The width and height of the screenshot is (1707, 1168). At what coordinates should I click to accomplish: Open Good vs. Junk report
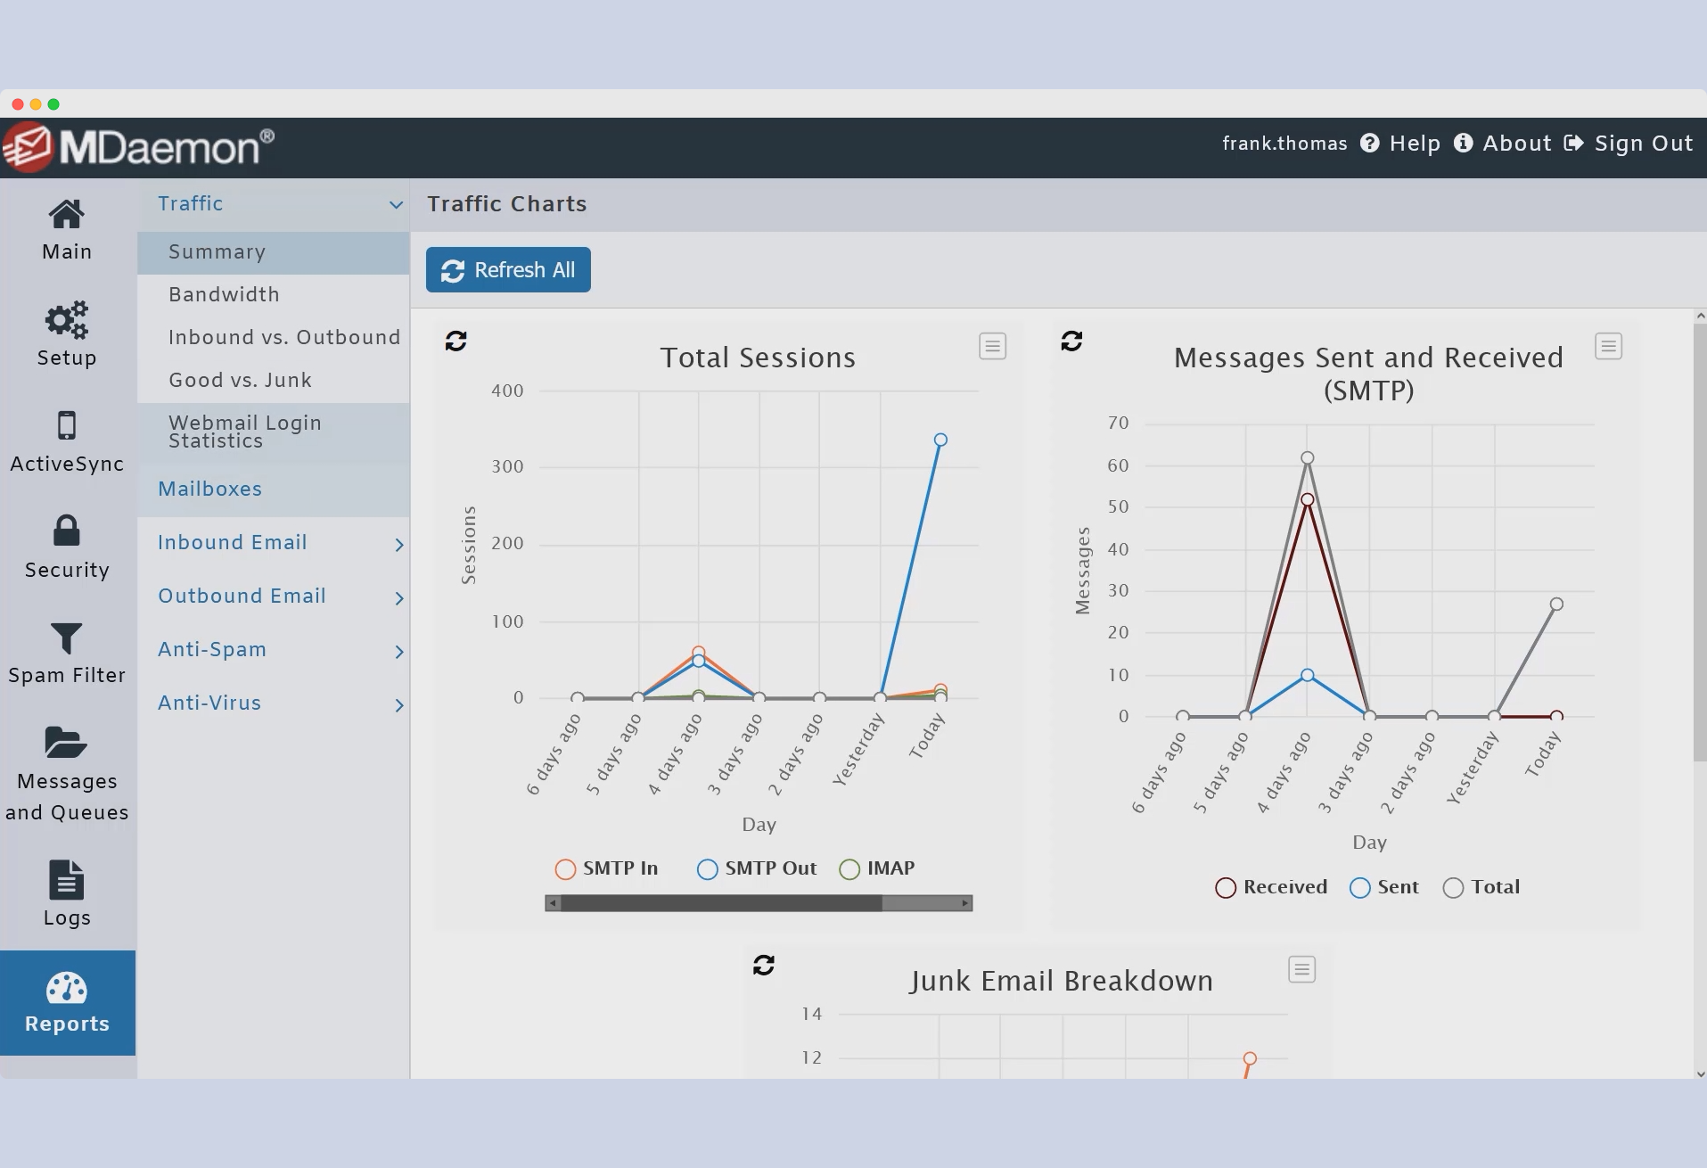coord(274,381)
